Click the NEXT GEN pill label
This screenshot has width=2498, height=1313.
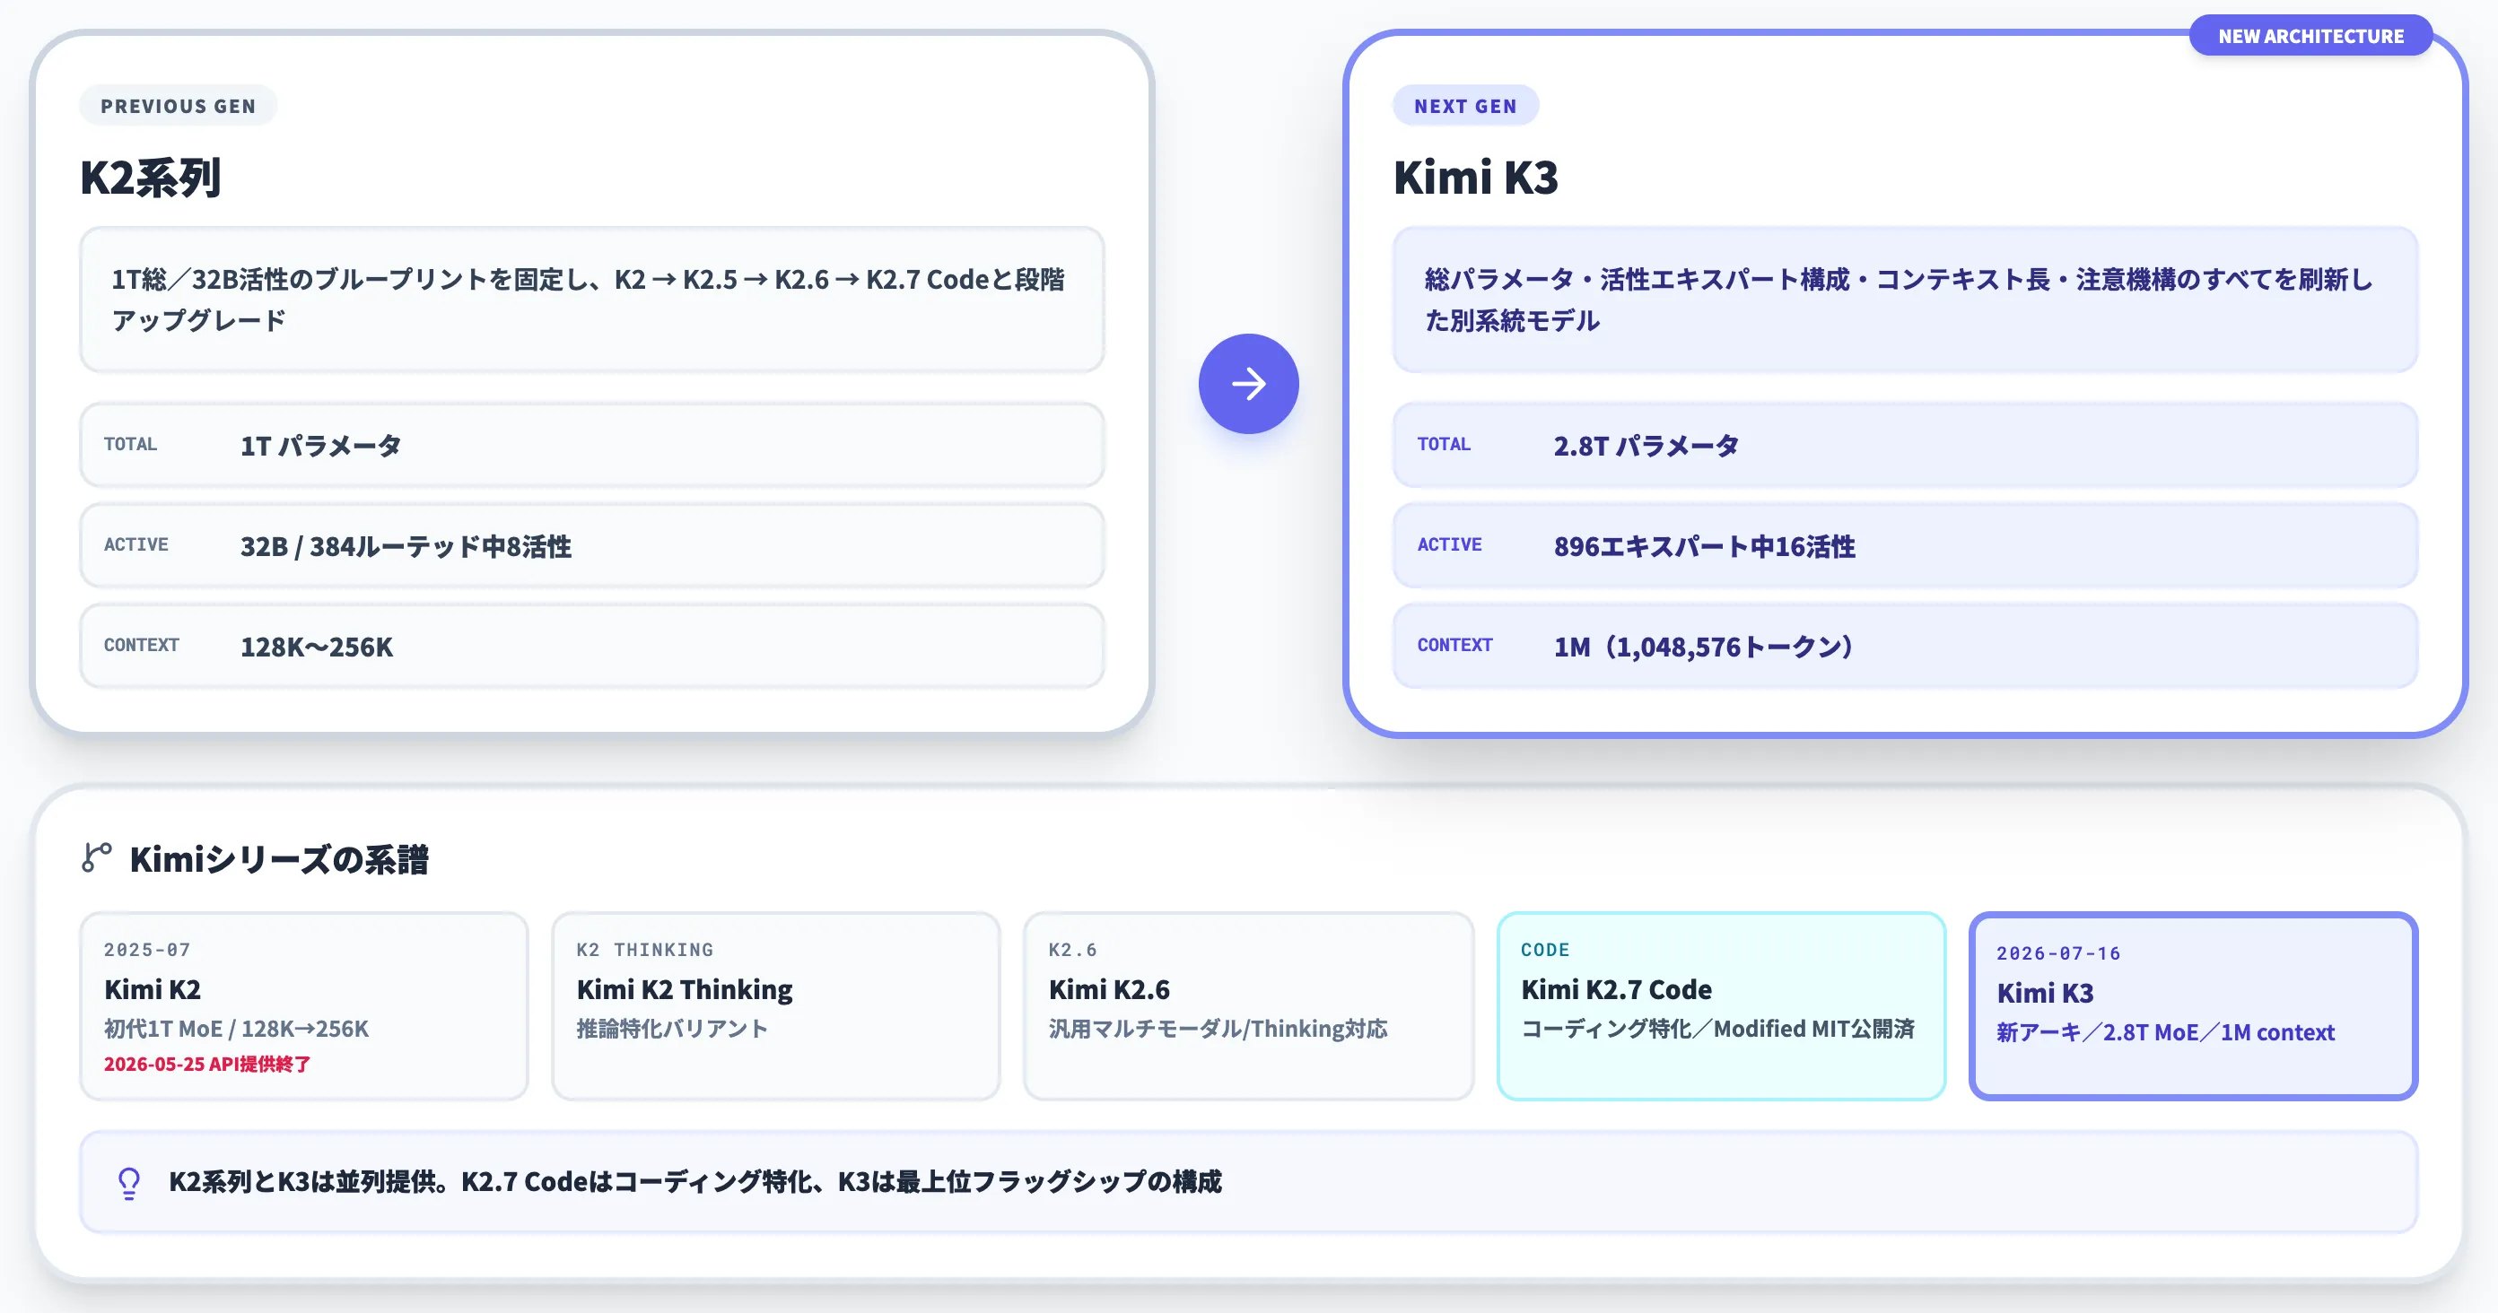(1465, 106)
